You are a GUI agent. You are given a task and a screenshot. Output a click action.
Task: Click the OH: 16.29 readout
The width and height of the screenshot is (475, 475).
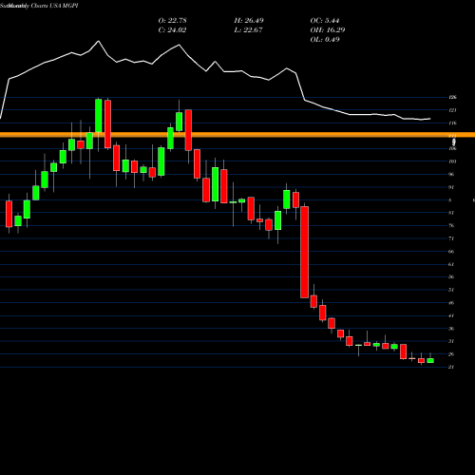328,30
